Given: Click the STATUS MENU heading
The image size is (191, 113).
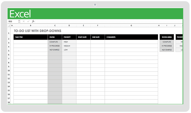Looking at the screenshot, I should tap(167, 37).
